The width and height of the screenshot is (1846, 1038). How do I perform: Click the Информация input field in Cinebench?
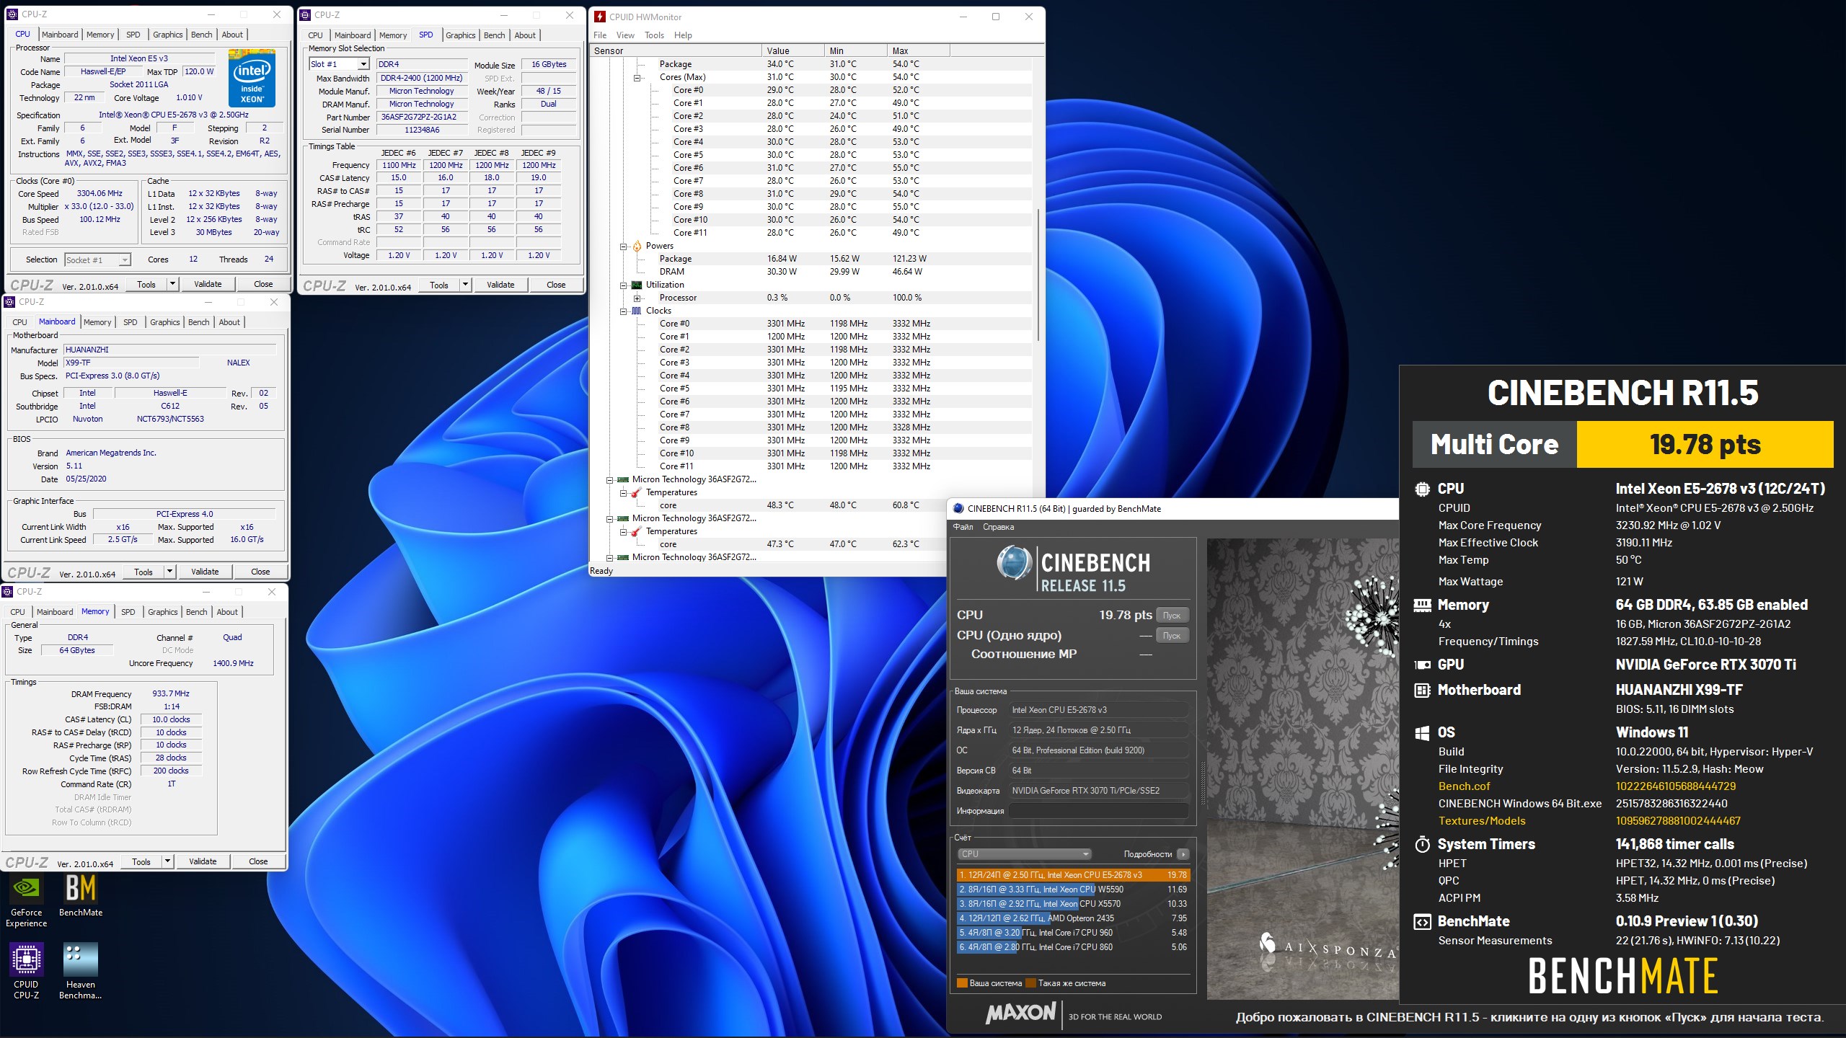(x=1098, y=811)
